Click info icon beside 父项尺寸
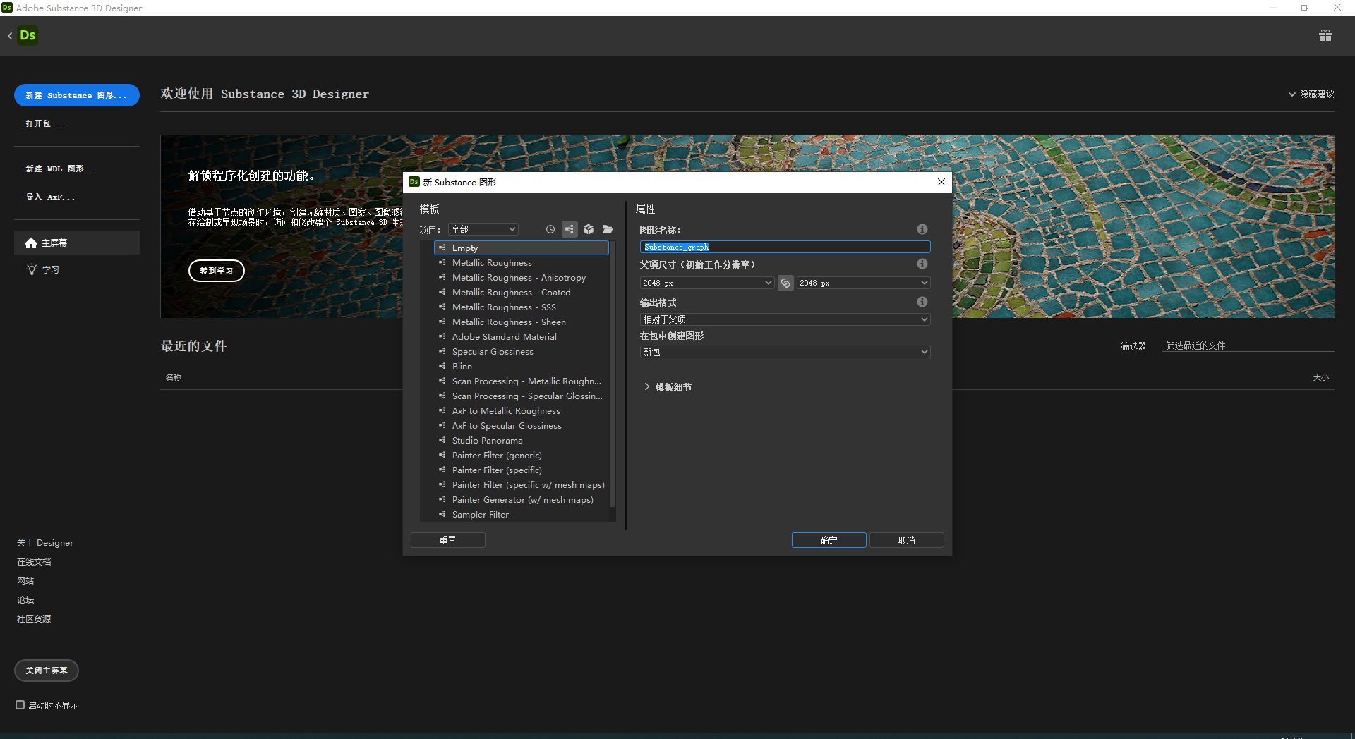Image resolution: width=1355 pixels, height=739 pixels. [x=922, y=264]
